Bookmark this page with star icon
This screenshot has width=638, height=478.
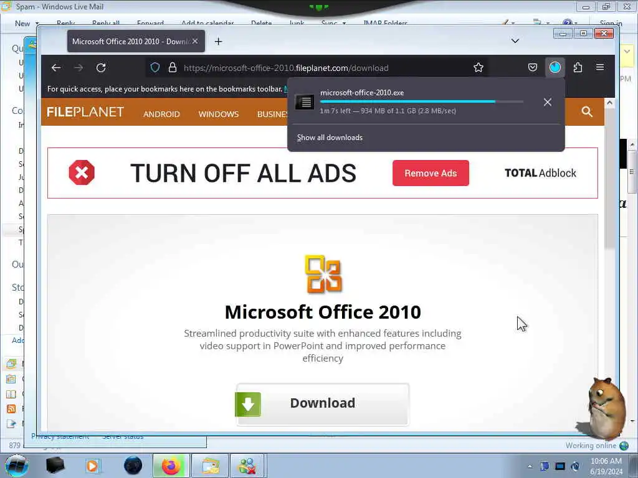[x=478, y=67]
